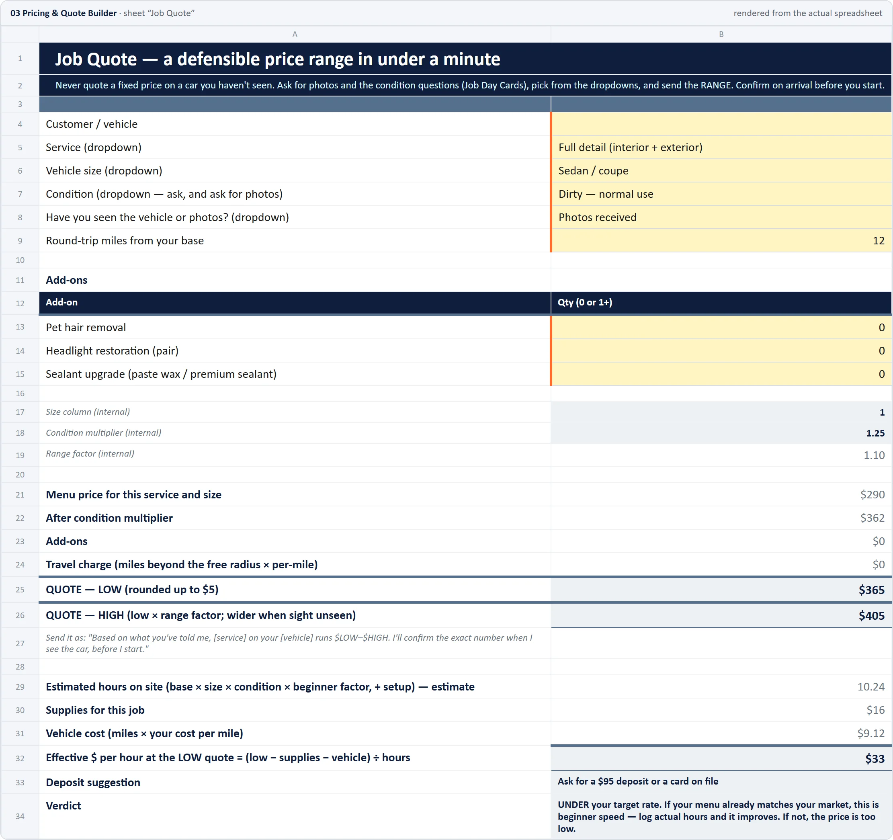Click the supplies value $16
Image resolution: width=893 pixels, height=840 pixels.
point(875,711)
